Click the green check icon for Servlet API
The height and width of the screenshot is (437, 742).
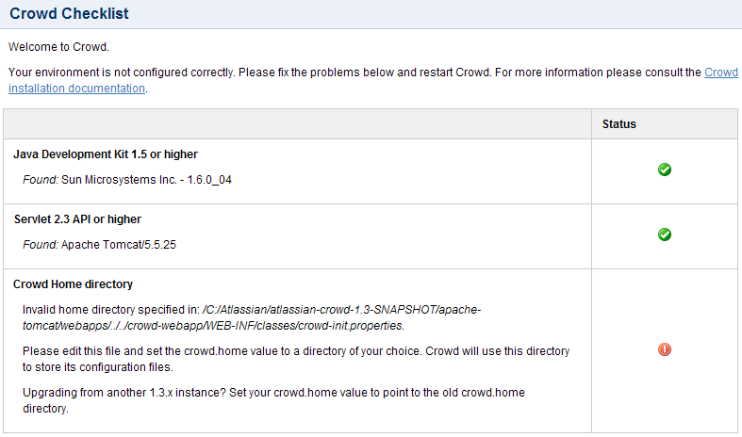(665, 235)
